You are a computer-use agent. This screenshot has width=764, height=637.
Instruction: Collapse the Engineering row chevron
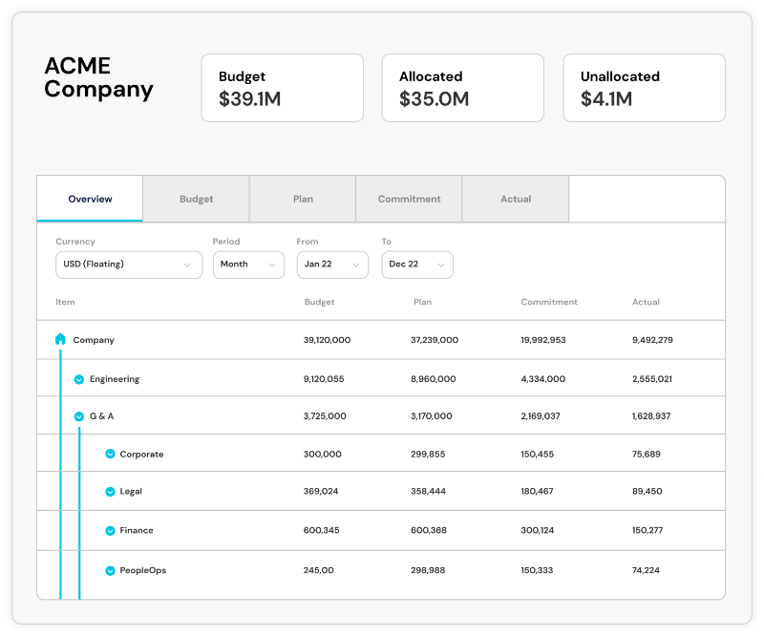click(79, 379)
